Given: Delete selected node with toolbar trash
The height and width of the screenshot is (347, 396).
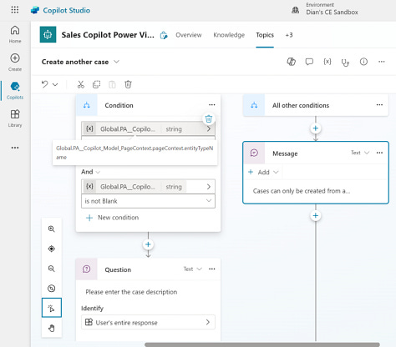Looking at the screenshot, I should pos(128,84).
